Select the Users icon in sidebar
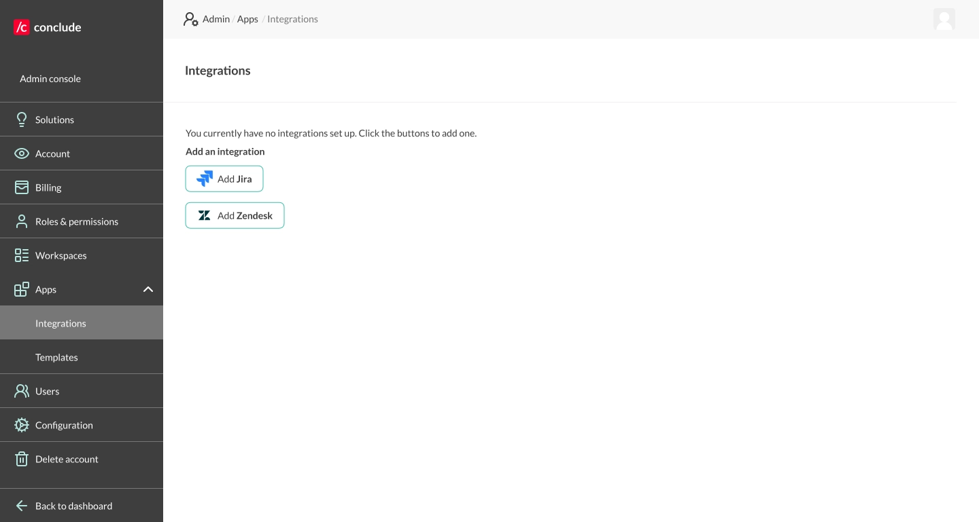979x522 pixels. coord(22,391)
